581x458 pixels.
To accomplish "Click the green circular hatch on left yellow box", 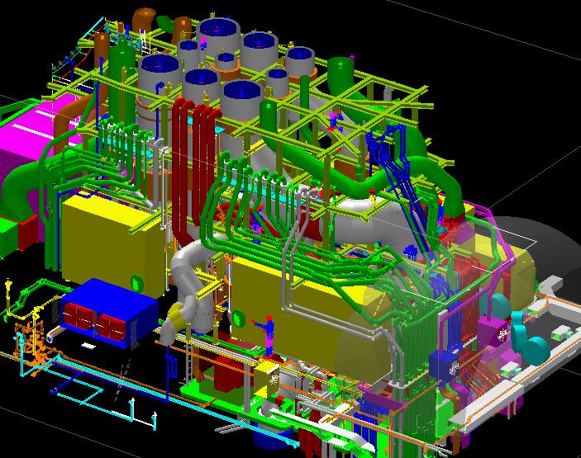I will (136, 283).
